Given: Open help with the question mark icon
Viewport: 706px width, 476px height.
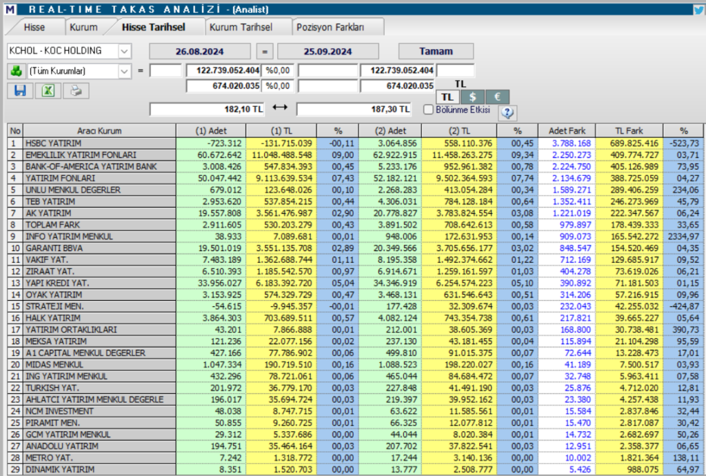Looking at the screenshot, I should click(507, 112).
